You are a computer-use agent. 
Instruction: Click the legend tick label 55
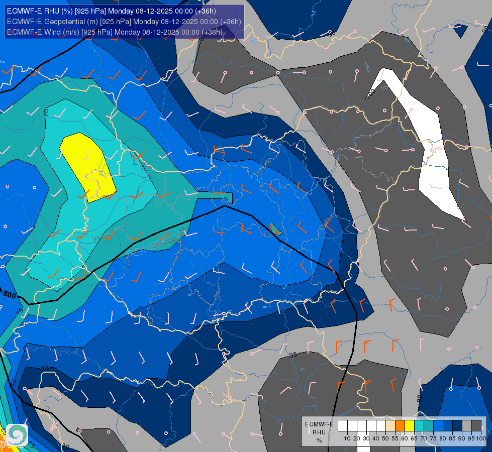395,438
